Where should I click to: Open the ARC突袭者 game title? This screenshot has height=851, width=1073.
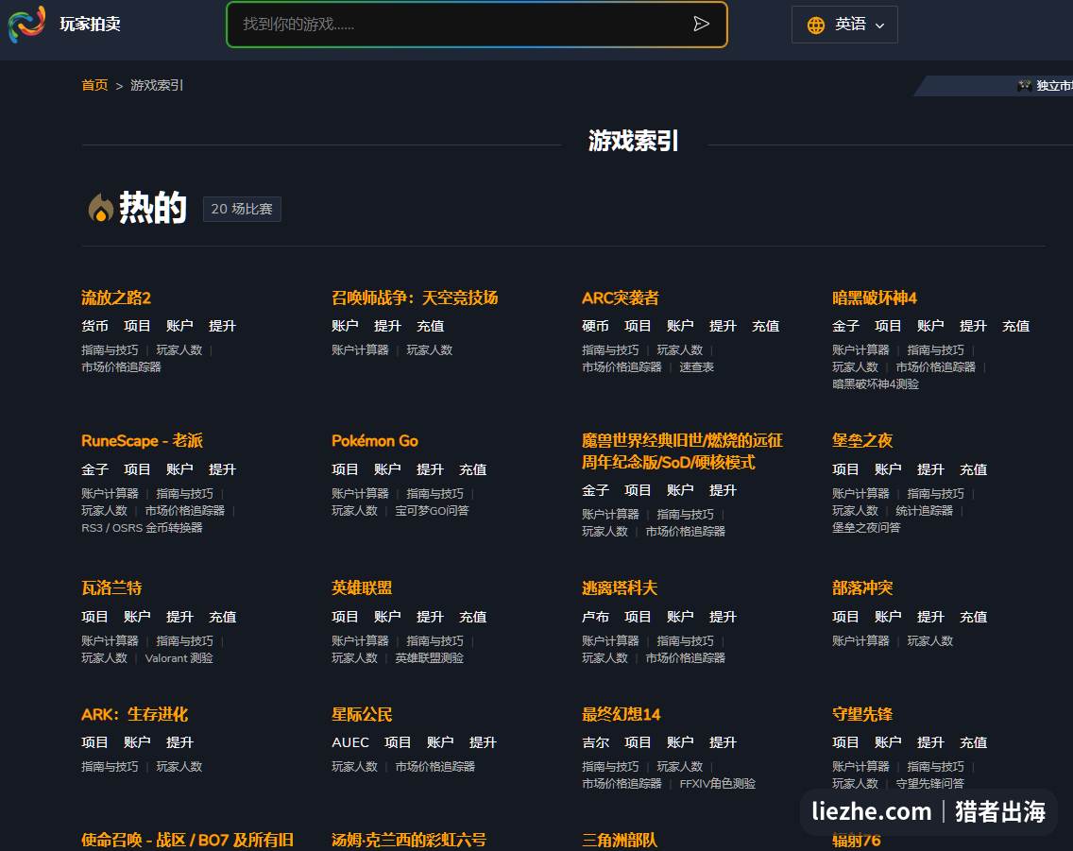[620, 298]
